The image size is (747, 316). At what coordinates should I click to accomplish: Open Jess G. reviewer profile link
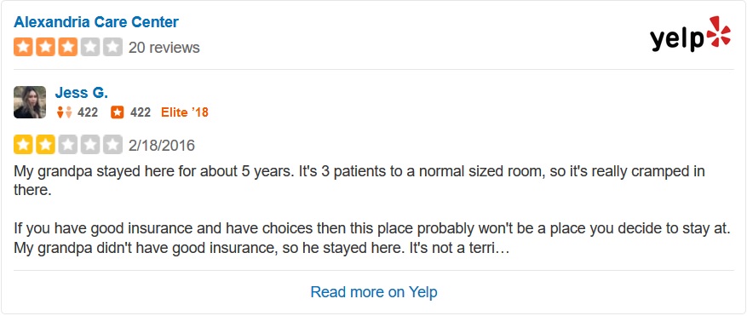(x=82, y=93)
